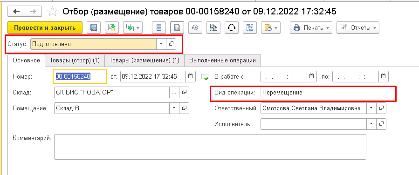Open calendar for "В работе с" field

tap(312, 76)
